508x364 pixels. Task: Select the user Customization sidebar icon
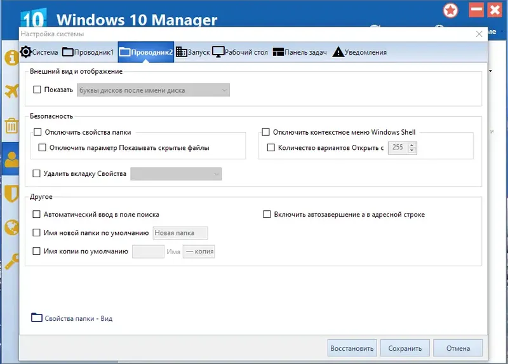(x=11, y=159)
